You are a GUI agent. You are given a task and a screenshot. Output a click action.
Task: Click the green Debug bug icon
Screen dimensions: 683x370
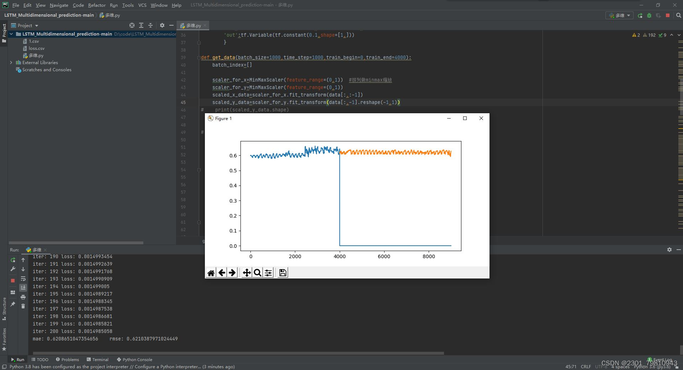(649, 15)
